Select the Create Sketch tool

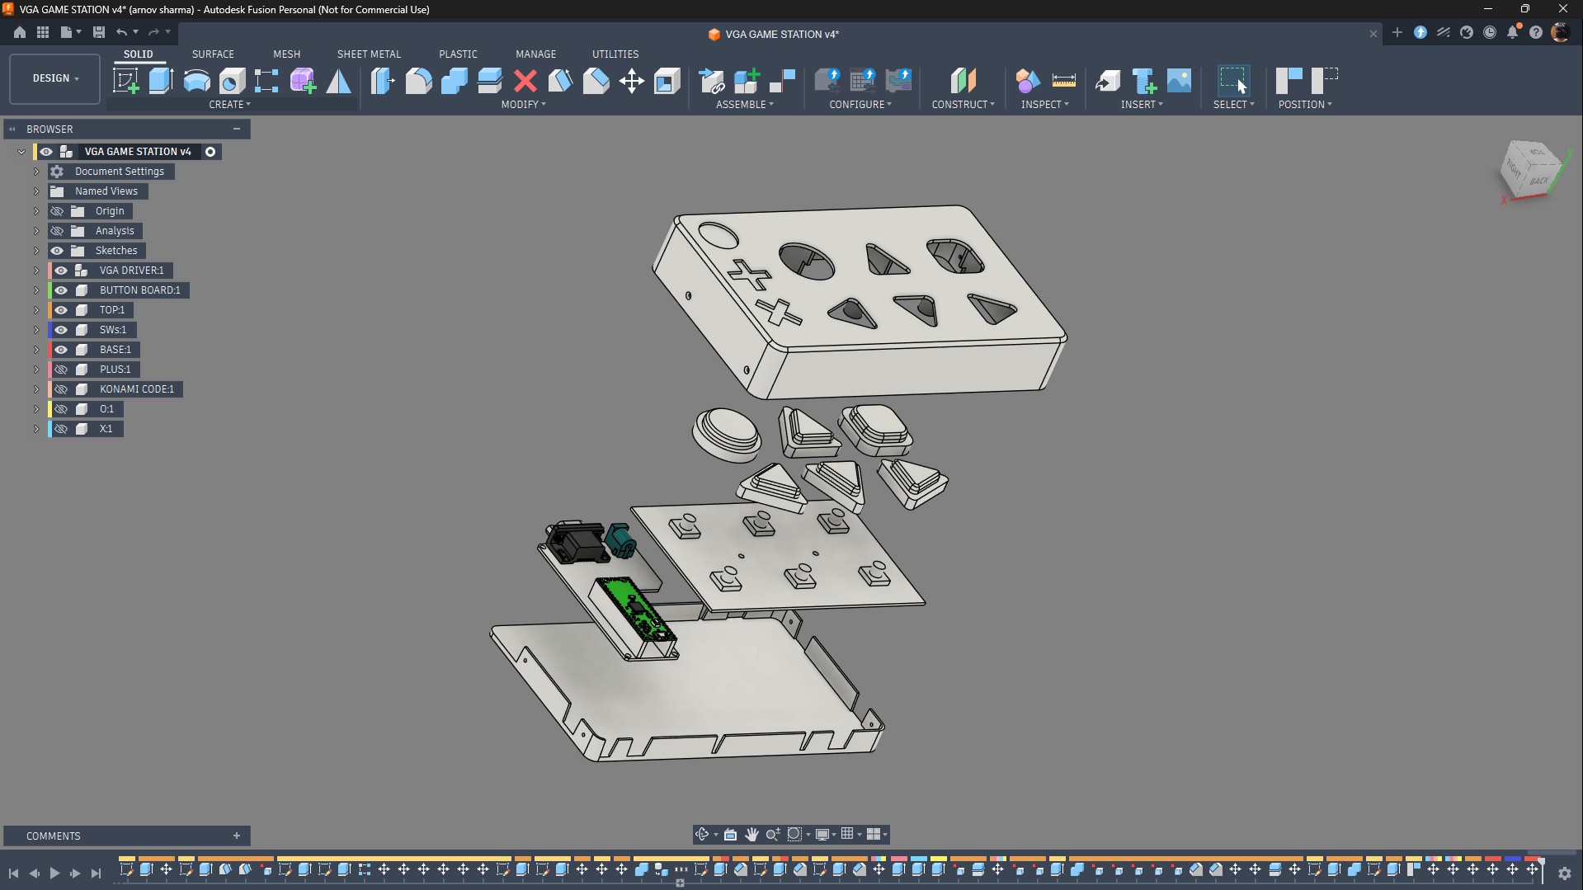pos(125,81)
